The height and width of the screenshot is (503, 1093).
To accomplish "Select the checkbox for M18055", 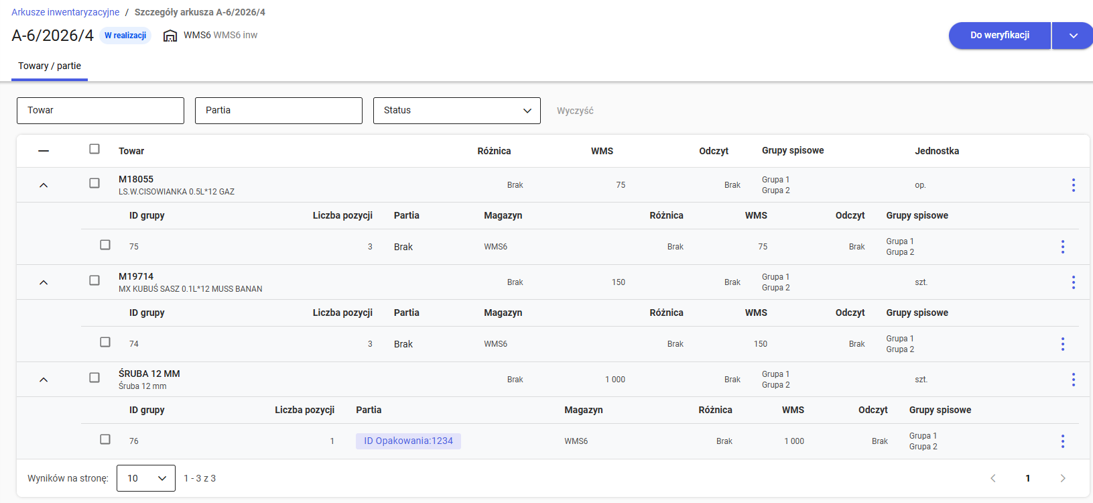I will (94, 183).
